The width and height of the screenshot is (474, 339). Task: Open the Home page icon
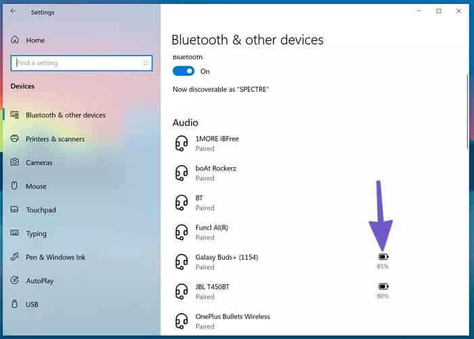[15, 39]
